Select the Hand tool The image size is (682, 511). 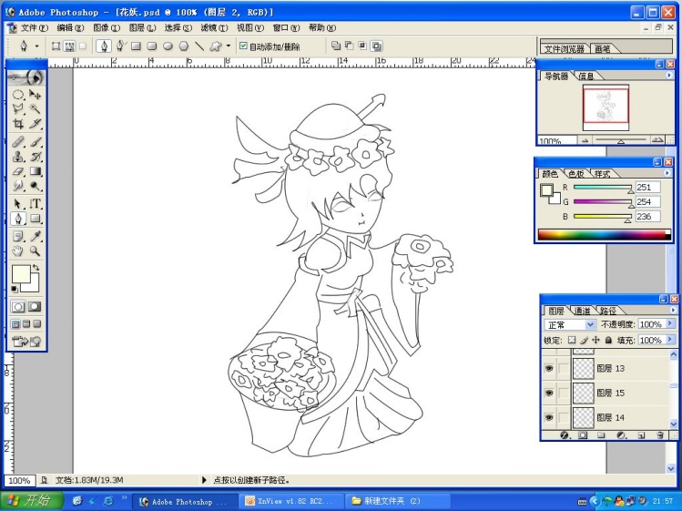[18, 251]
